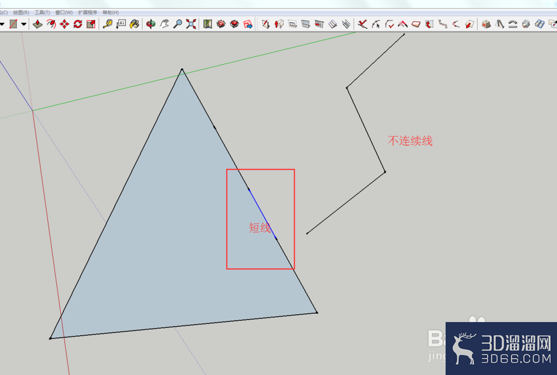Image resolution: width=557 pixels, height=375 pixels.
Task: Click the stone block plugin icon
Action: [x=486, y=24]
